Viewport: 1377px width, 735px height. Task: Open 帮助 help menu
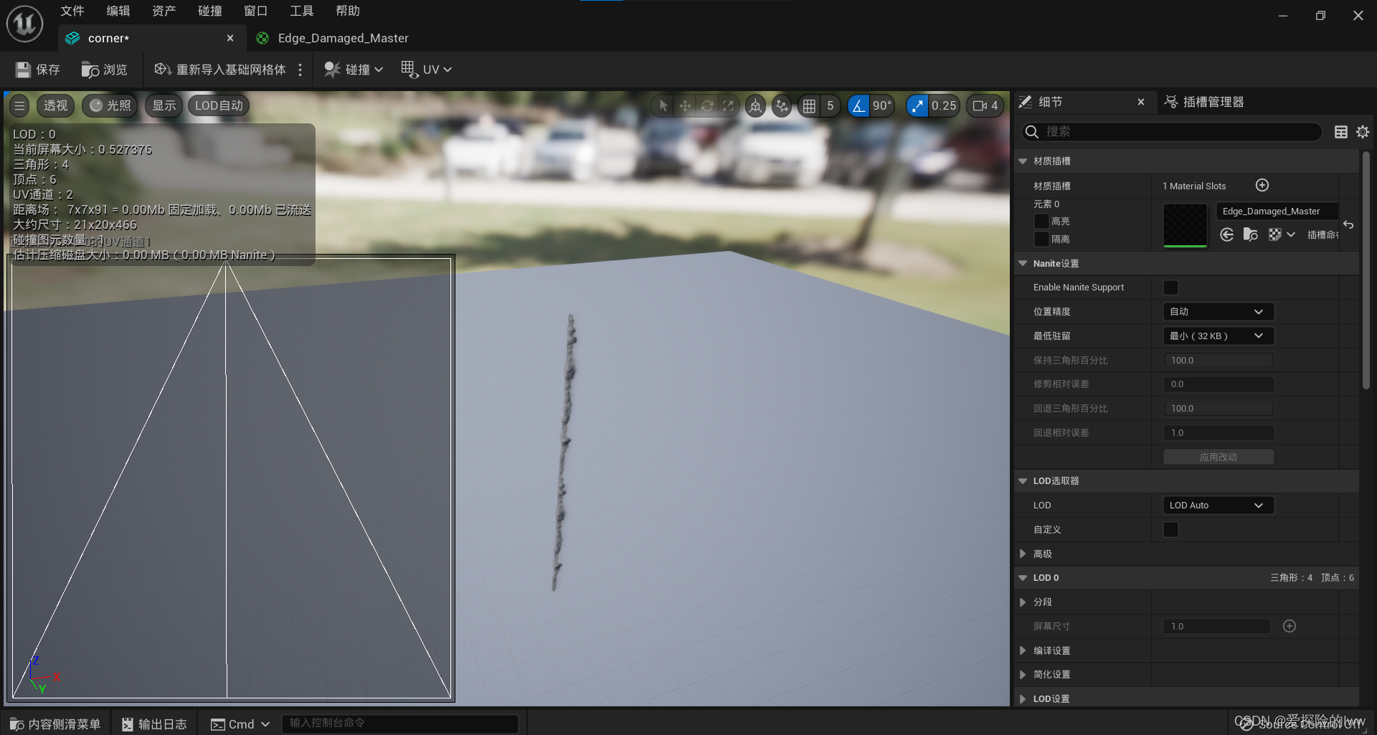(x=347, y=11)
